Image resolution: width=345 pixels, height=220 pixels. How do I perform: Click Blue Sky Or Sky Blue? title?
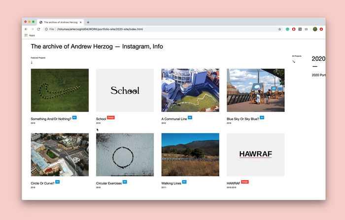(x=243, y=119)
